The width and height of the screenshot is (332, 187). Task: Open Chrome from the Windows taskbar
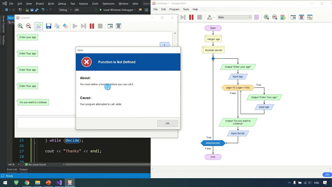(27, 183)
